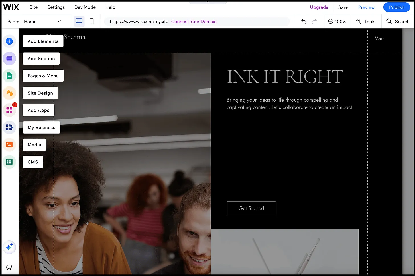Click the purple Add Section sidebar icon
This screenshot has width=415, height=276.
click(9, 59)
